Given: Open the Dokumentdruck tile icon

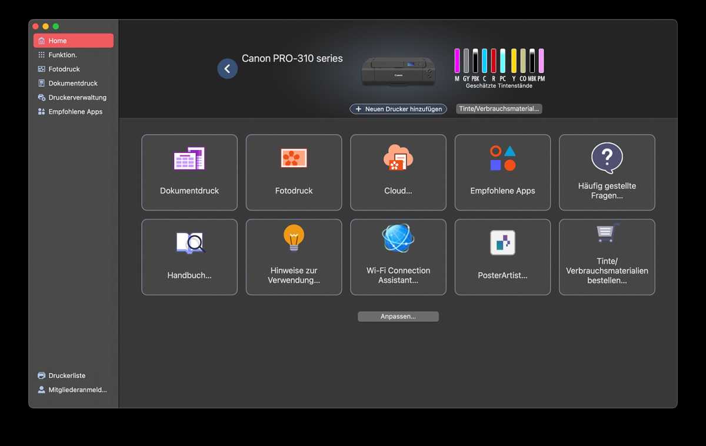Looking at the screenshot, I should 189,159.
